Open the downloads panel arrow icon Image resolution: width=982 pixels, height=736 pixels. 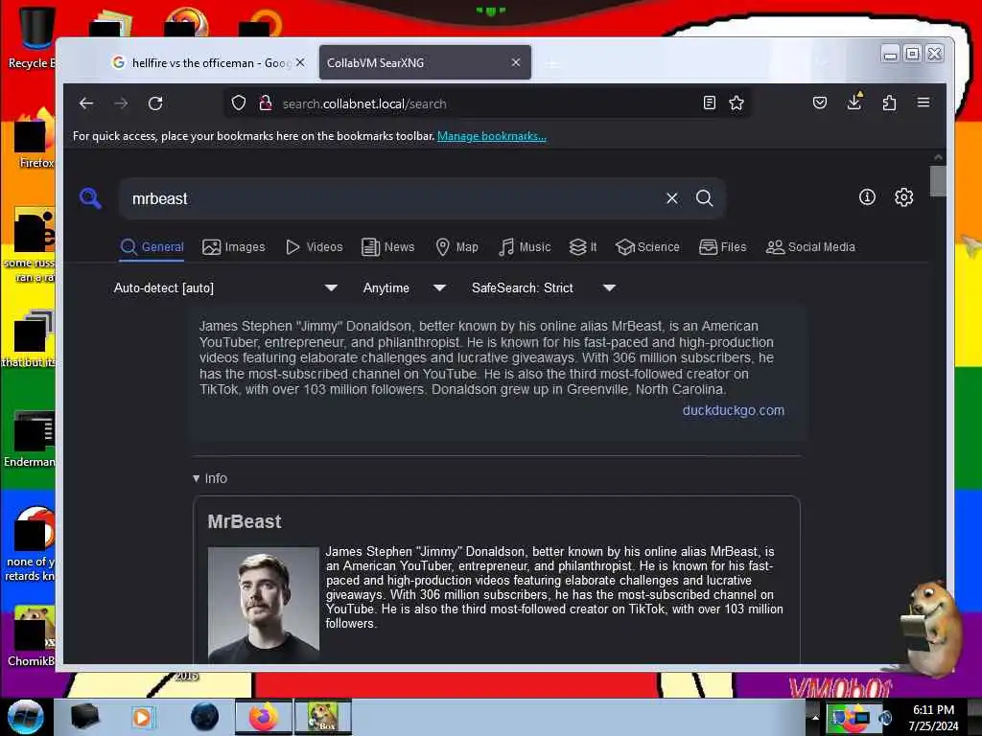click(854, 102)
